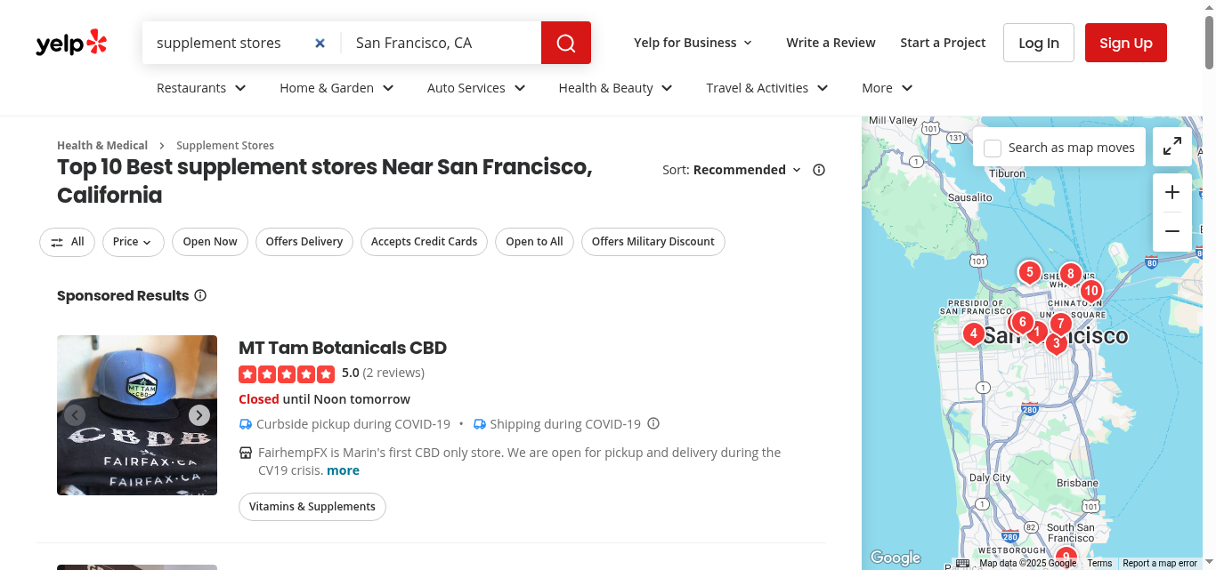The width and height of the screenshot is (1216, 570).
Task: Click the Log In button
Action: 1039,43
